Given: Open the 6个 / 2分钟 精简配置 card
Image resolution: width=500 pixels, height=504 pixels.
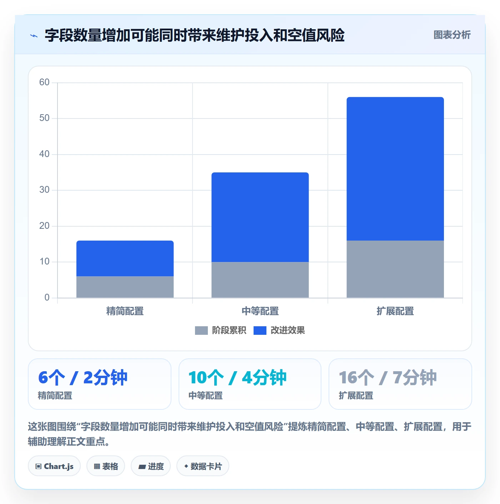Looking at the screenshot, I should (100, 384).
